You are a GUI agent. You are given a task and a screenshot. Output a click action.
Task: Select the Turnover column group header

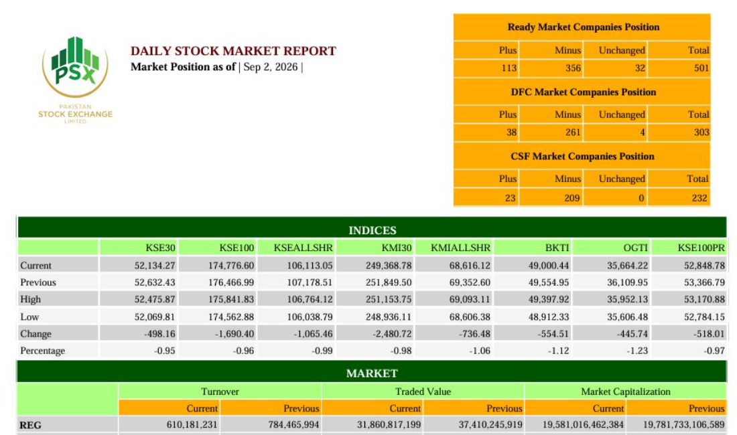(x=220, y=391)
